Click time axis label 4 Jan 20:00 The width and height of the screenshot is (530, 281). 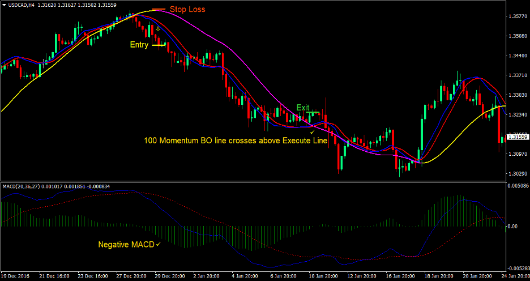246,276
